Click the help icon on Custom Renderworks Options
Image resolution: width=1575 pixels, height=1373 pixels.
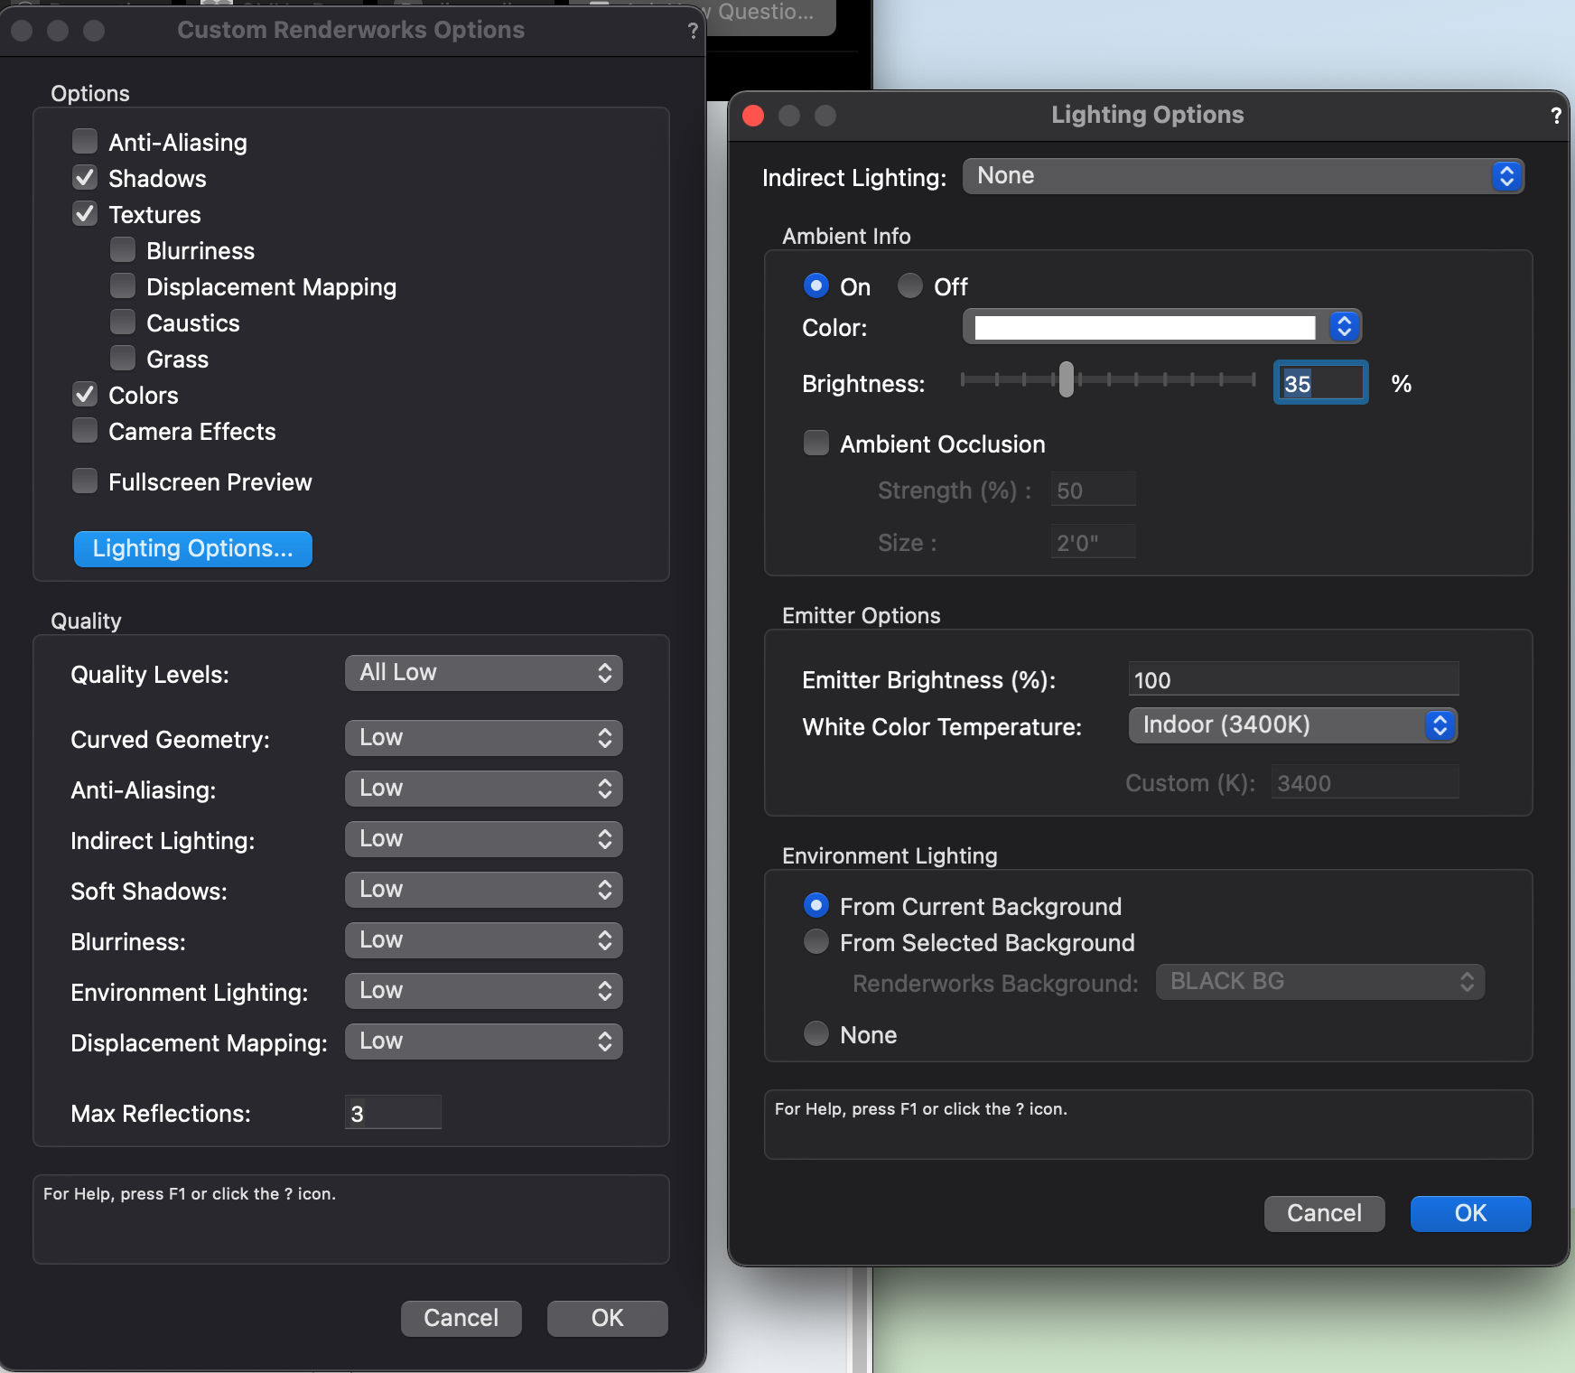click(x=692, y=30)
